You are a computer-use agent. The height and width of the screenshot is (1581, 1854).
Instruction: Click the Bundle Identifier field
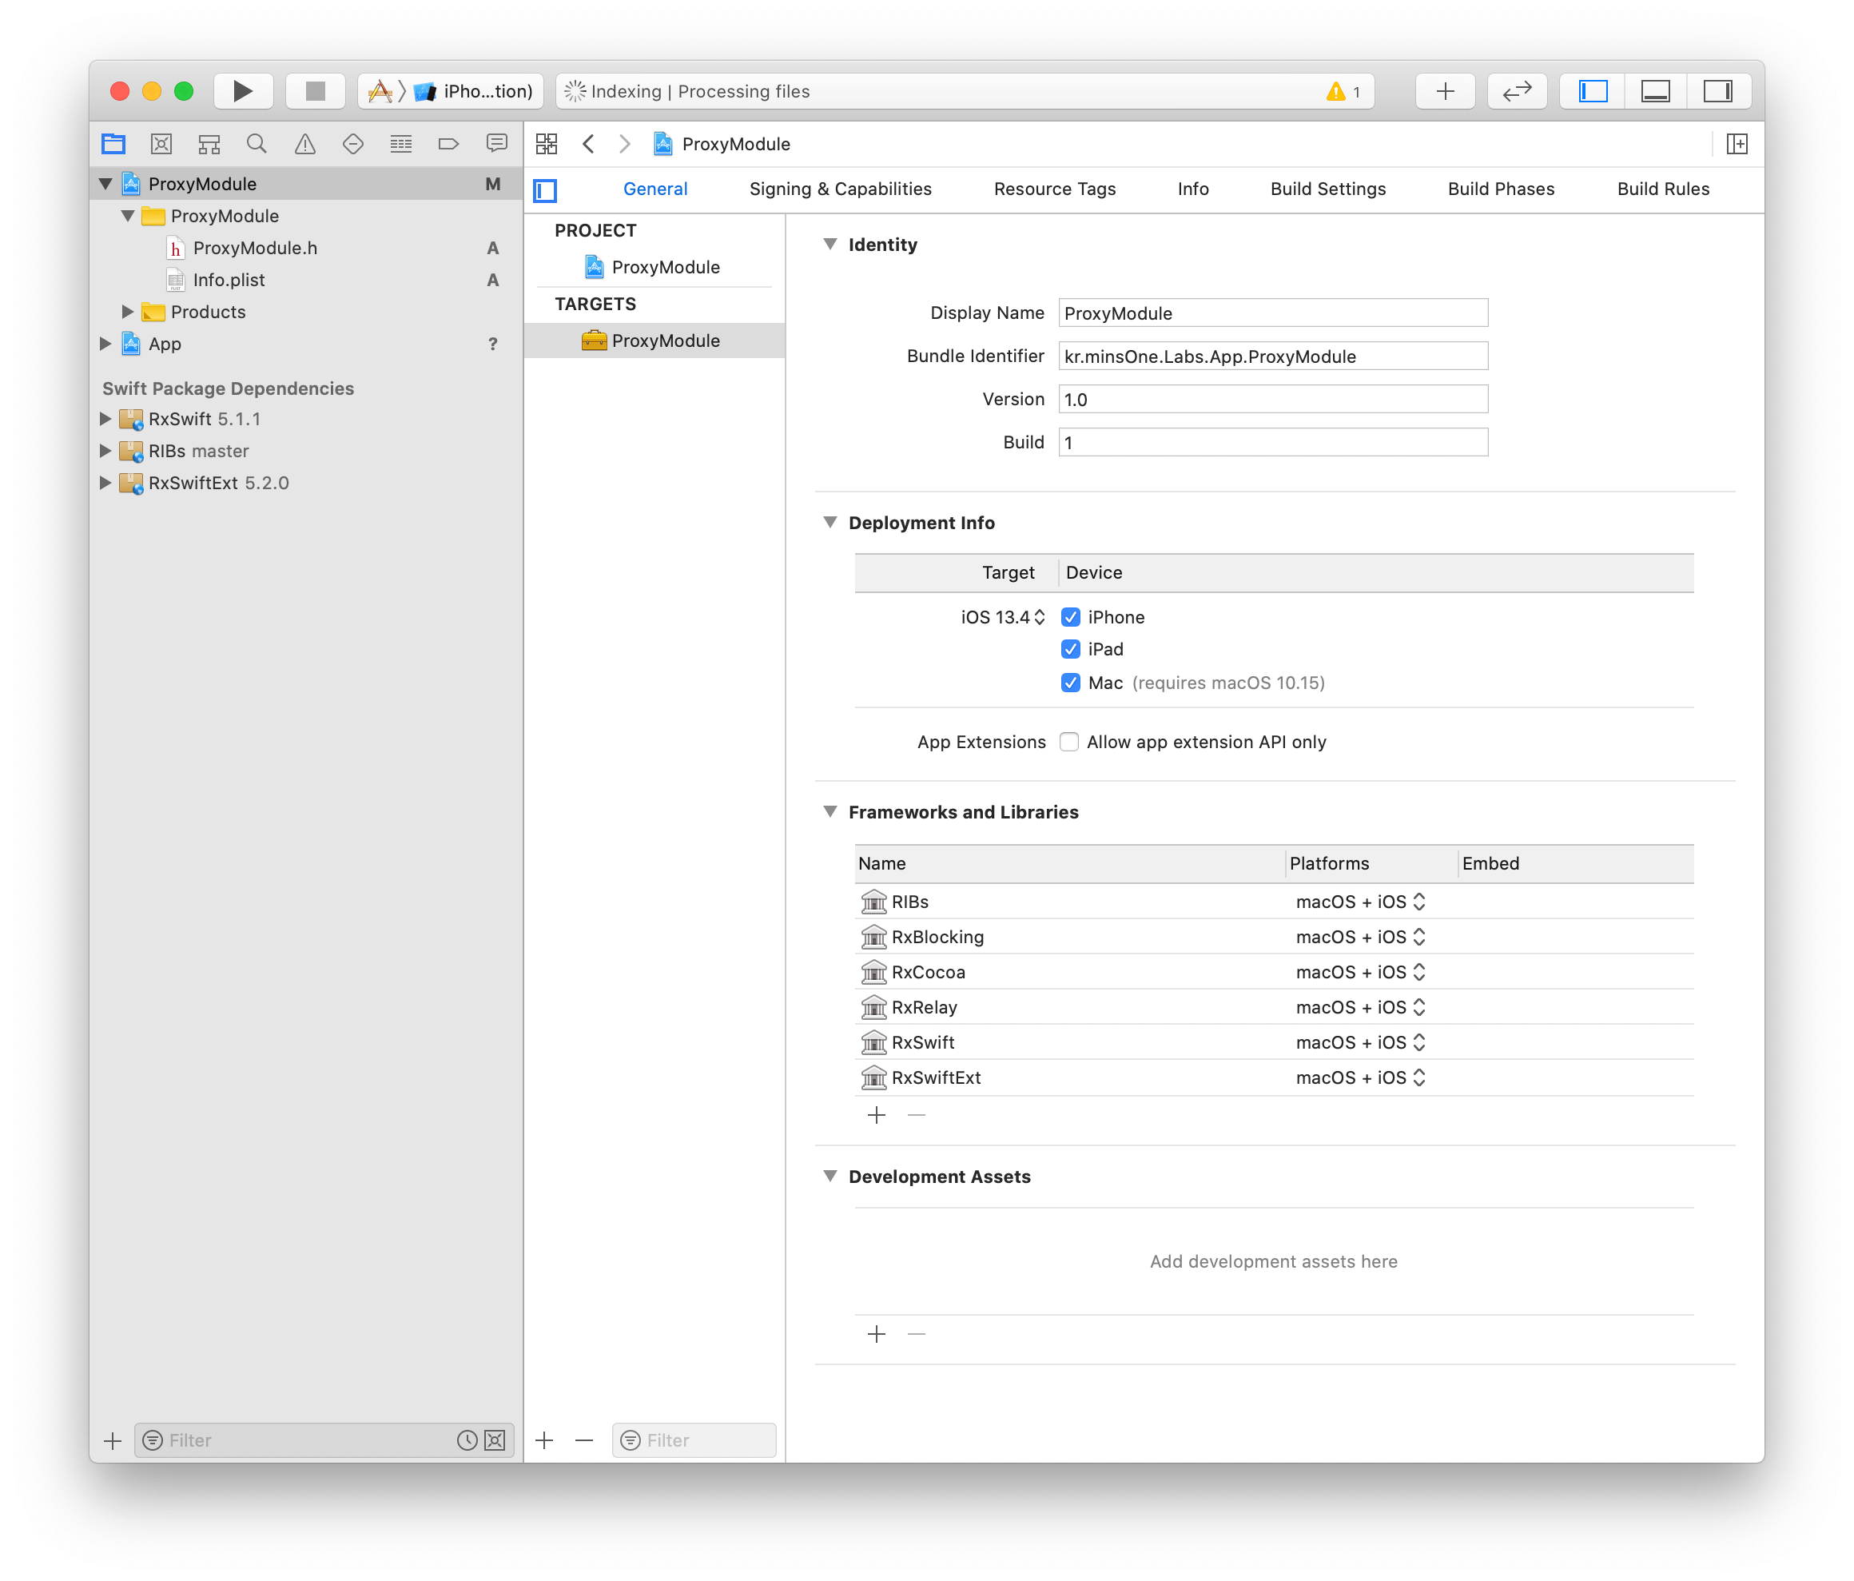click(x=1272, y=356)
